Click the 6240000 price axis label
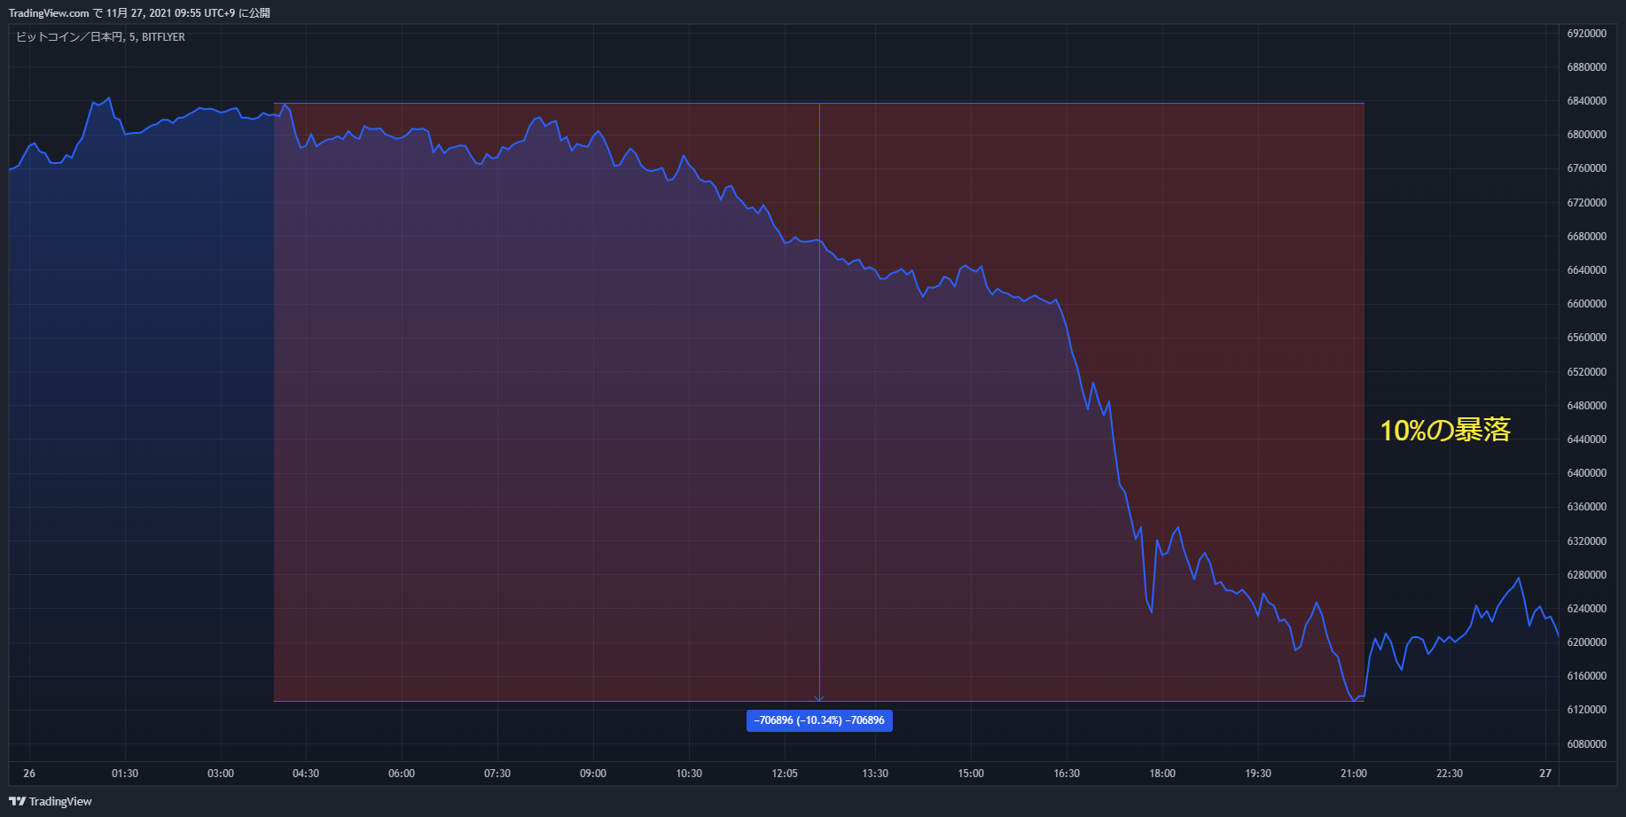 click(x=1587, y=609)
